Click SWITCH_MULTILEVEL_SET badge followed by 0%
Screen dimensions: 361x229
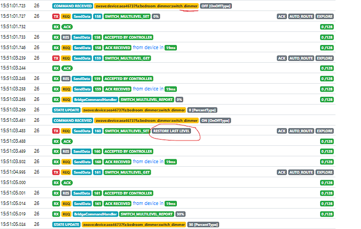click(x=127, y=16)
